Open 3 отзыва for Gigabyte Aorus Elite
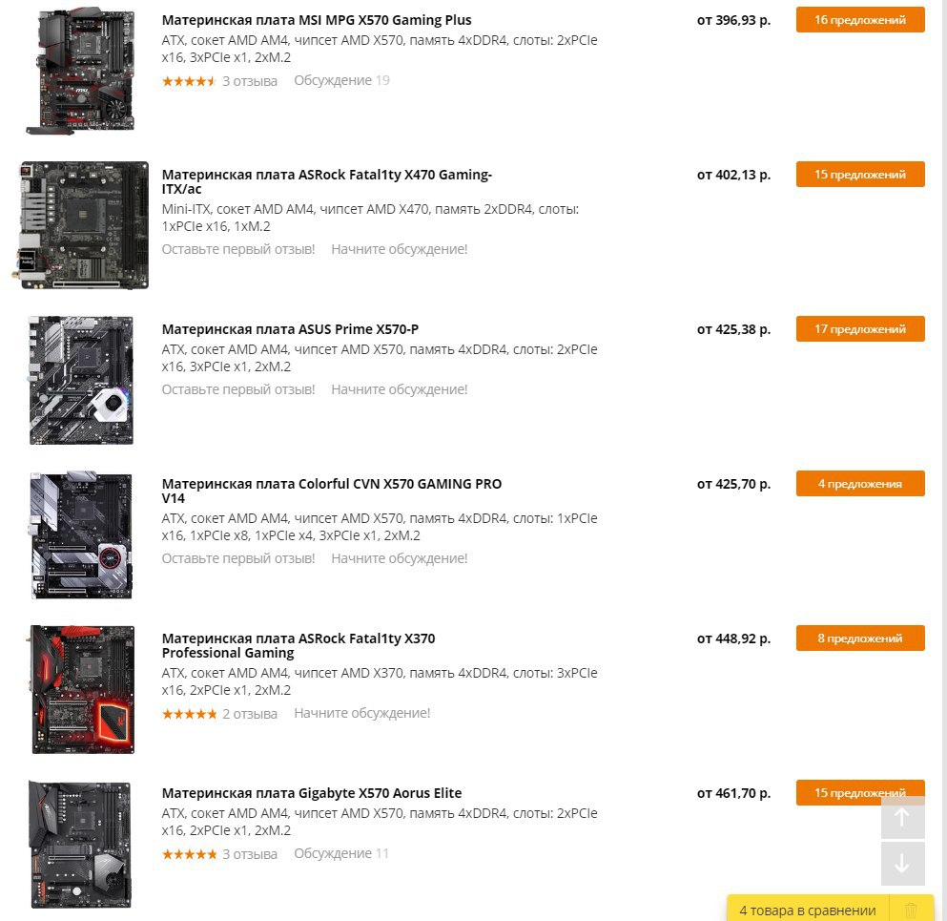The image size is (947, 921). click(x=250, y=854)
